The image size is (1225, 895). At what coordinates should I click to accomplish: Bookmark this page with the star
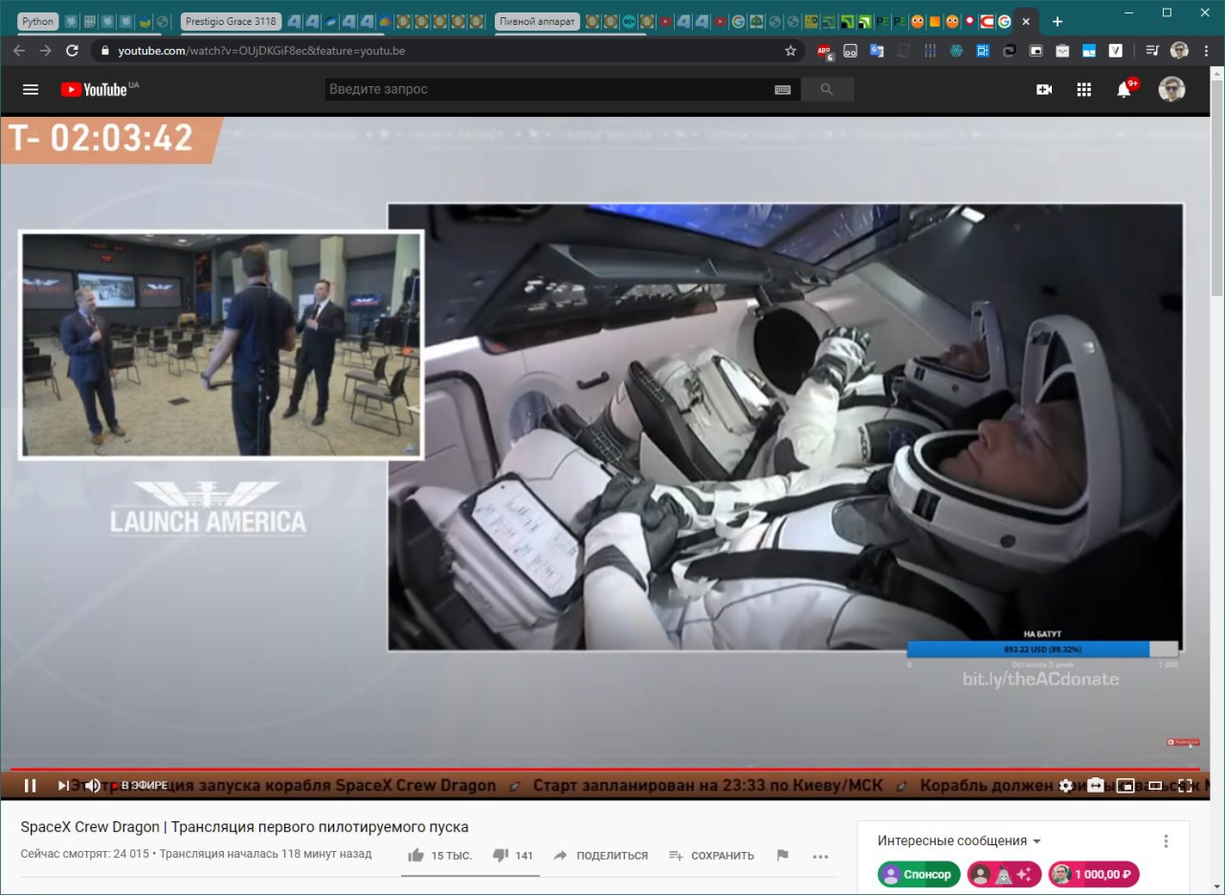click(x=791, y=51)
